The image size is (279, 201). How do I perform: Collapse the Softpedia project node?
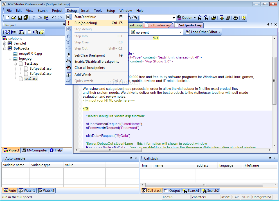[4, 49]
